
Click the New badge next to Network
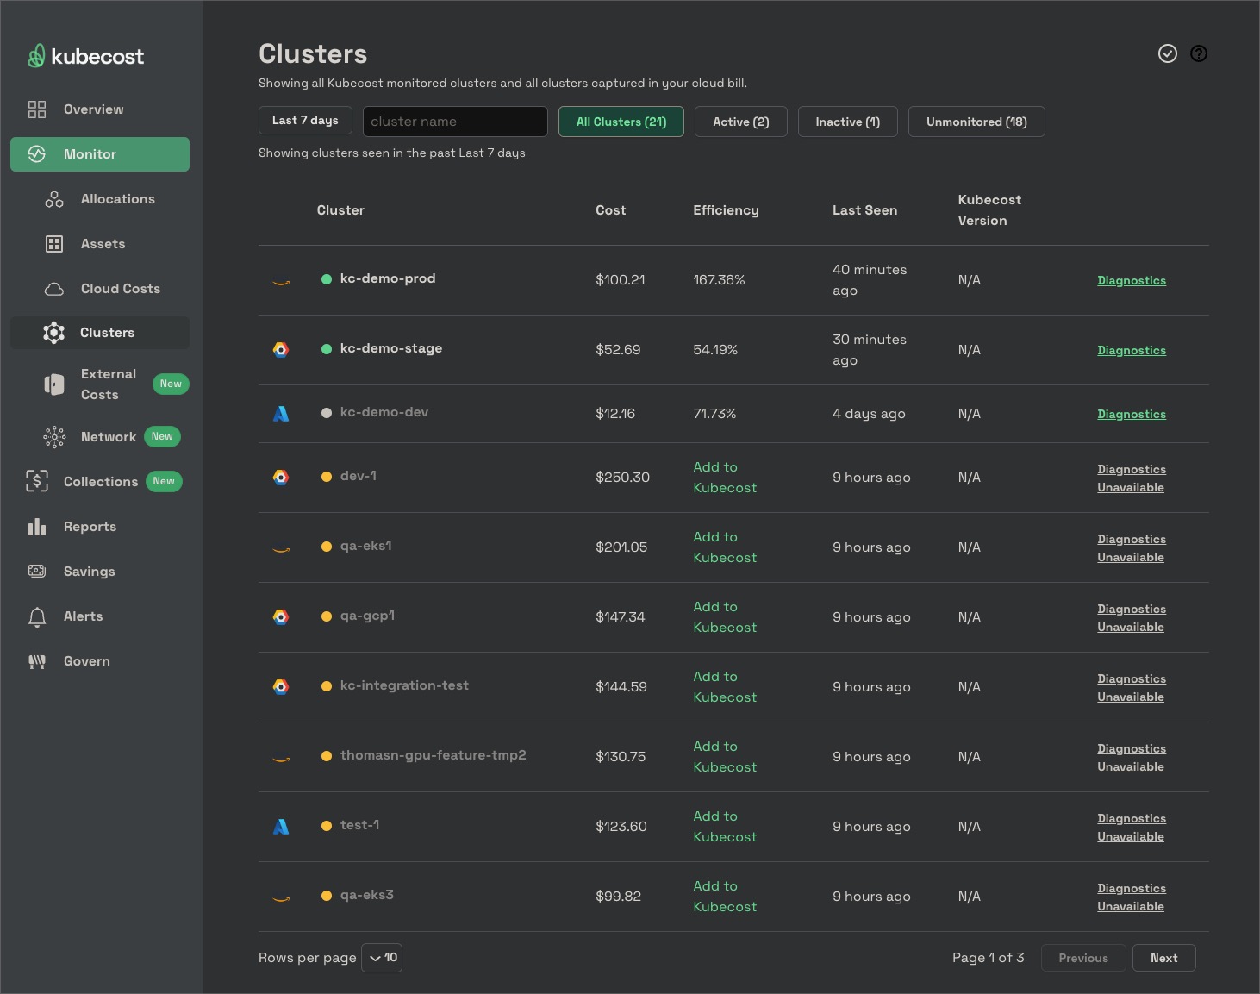pyautogui.click(x=162, y=436)
